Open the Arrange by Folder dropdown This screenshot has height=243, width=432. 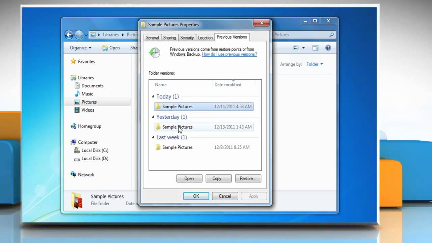coord(315,64)
